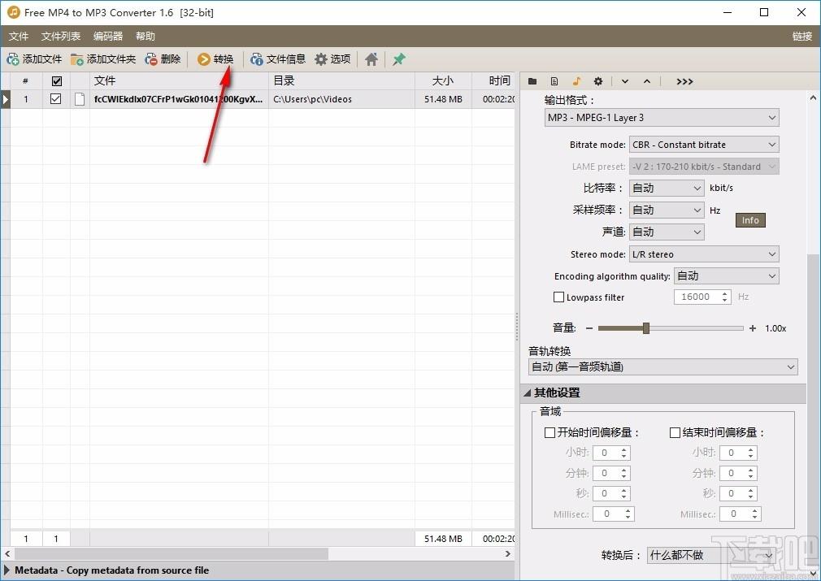This screenshot has height=581, width=821.
Task: Open the 帮助 menu
Action: (145, 36)
